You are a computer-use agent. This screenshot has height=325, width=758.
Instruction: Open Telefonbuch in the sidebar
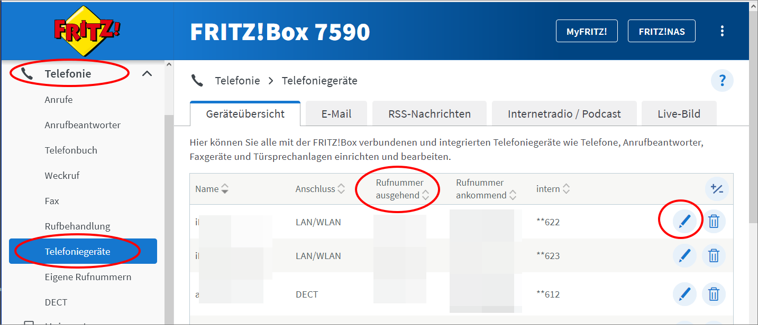(x=71, y=150)
